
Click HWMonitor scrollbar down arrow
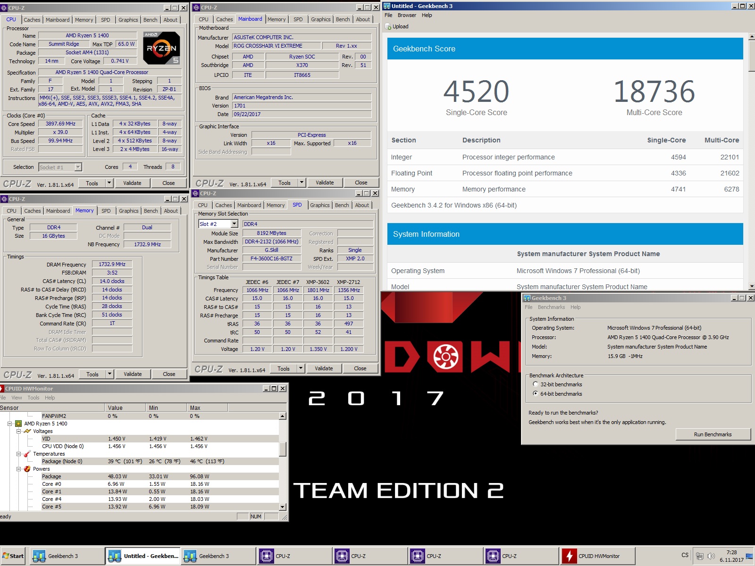tap(283, 507)
